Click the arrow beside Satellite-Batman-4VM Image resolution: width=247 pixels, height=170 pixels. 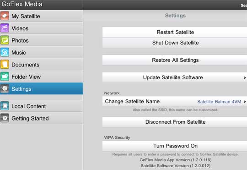[x=245, y=102]
